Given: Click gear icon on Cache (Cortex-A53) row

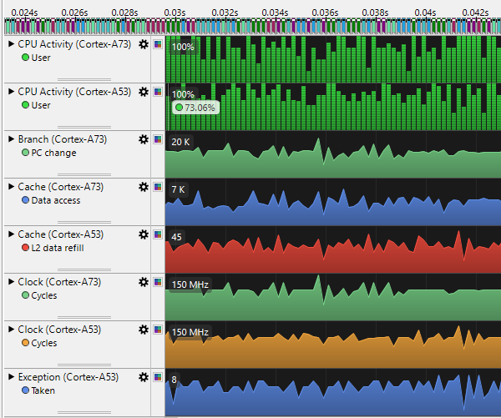Looking at the screenshot, I should click(x=144, y=234).
